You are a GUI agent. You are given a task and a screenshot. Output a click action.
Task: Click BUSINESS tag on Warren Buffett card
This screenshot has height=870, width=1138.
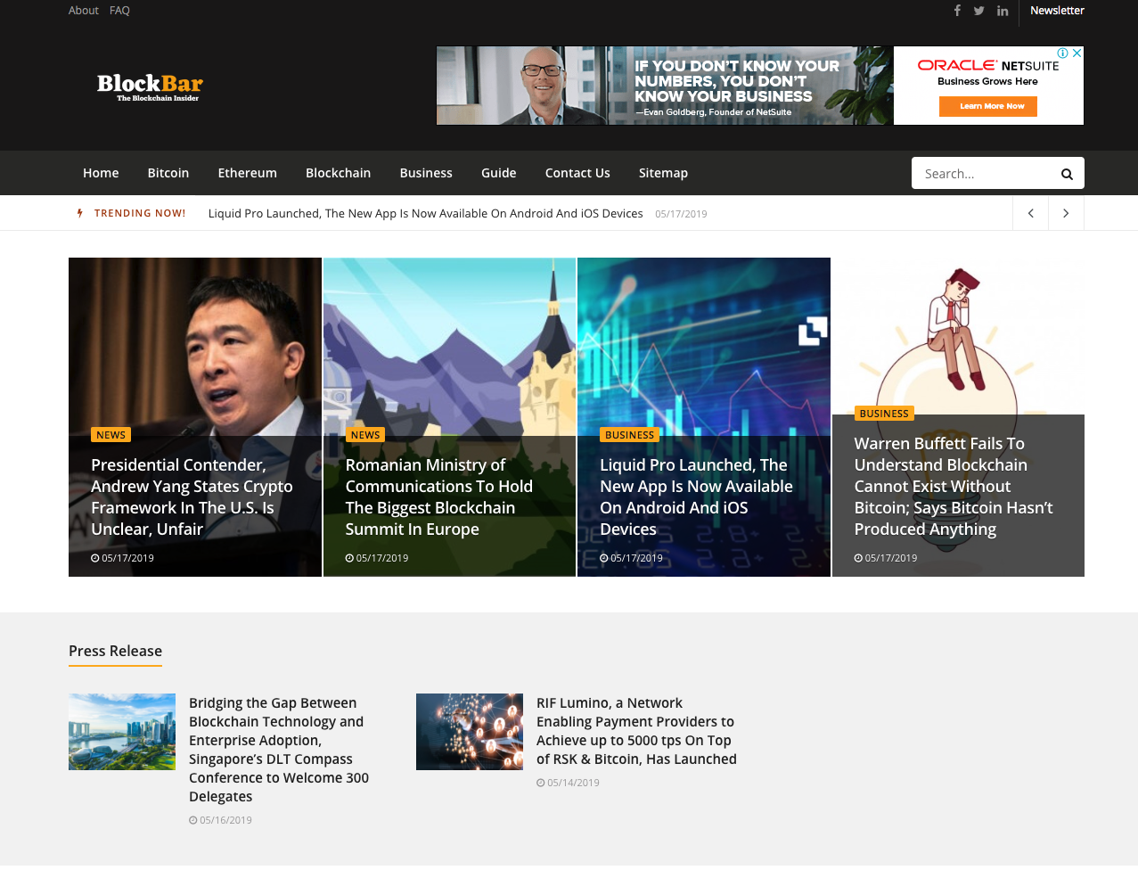pyautogui.click(x=884, y=414)
